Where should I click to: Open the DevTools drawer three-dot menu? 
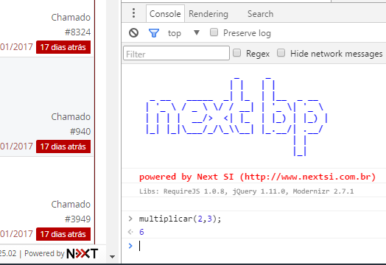click(x=133, y=13)
